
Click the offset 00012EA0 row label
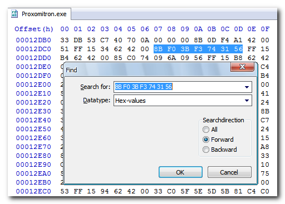tap(33, 173)
